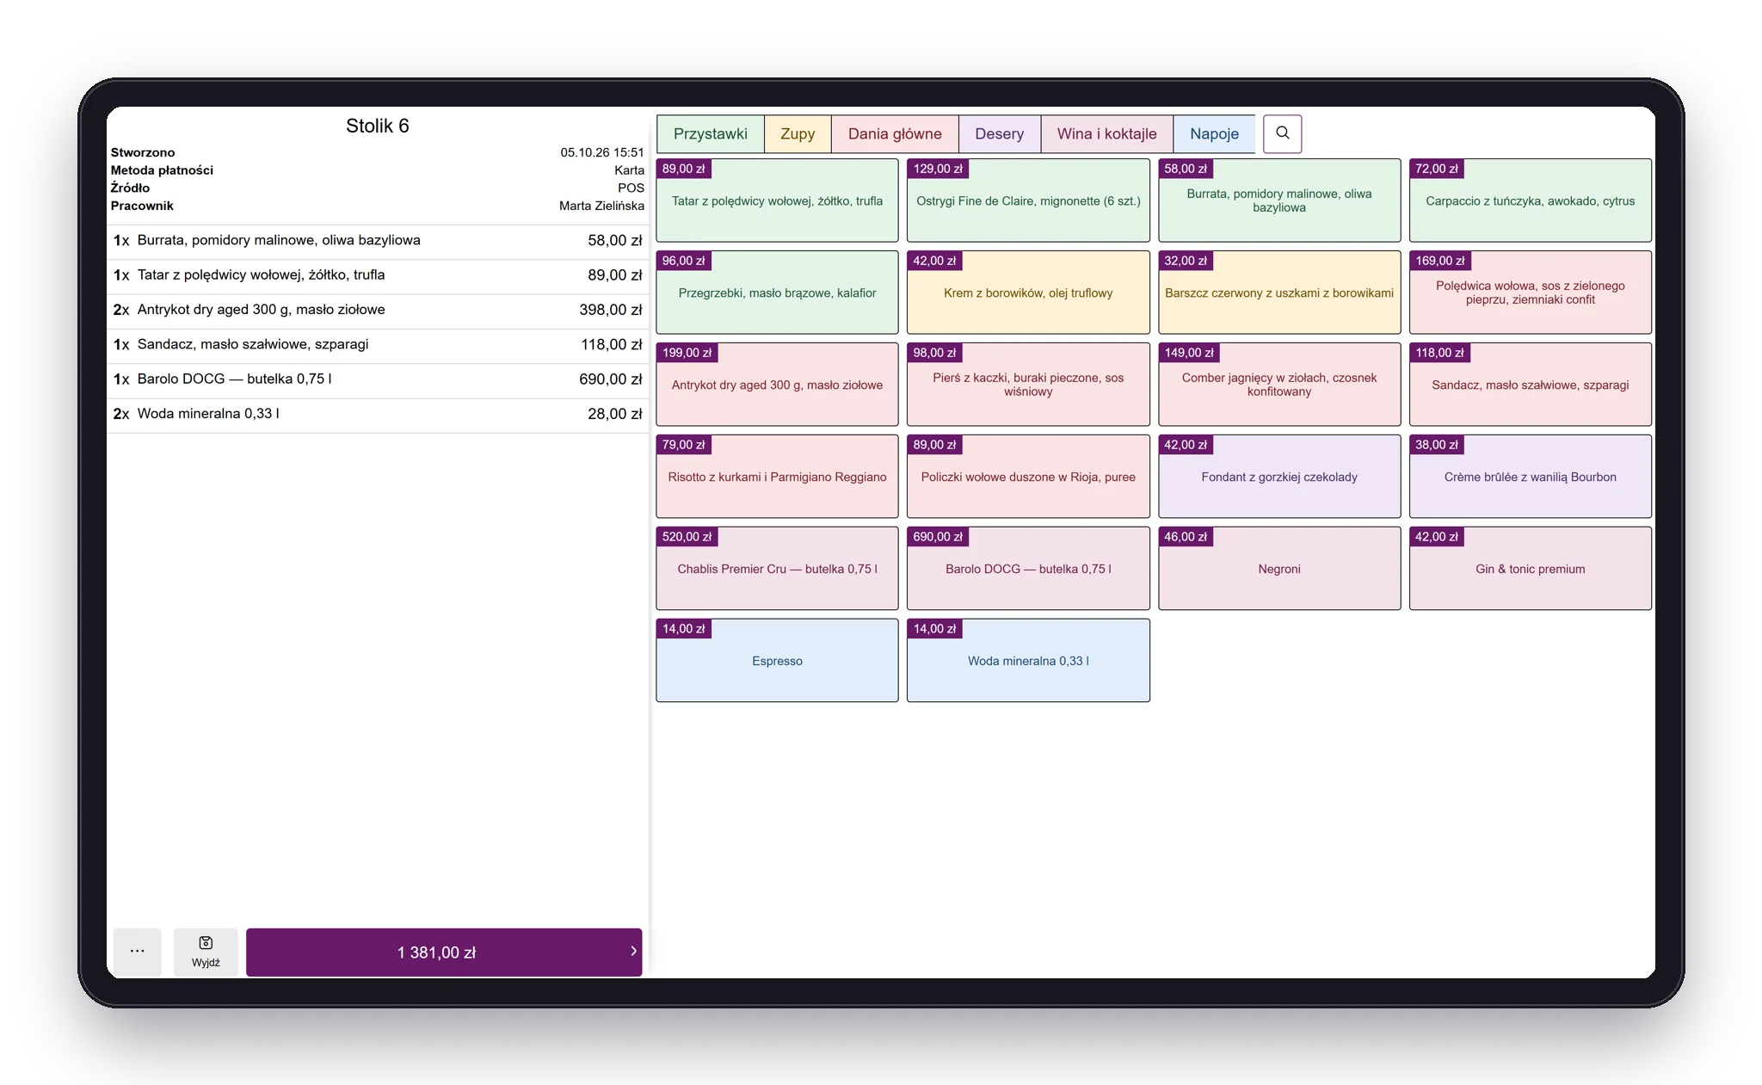
Task: Open the Wina i koktajle tab
Action: click(x=1106, y=133)
